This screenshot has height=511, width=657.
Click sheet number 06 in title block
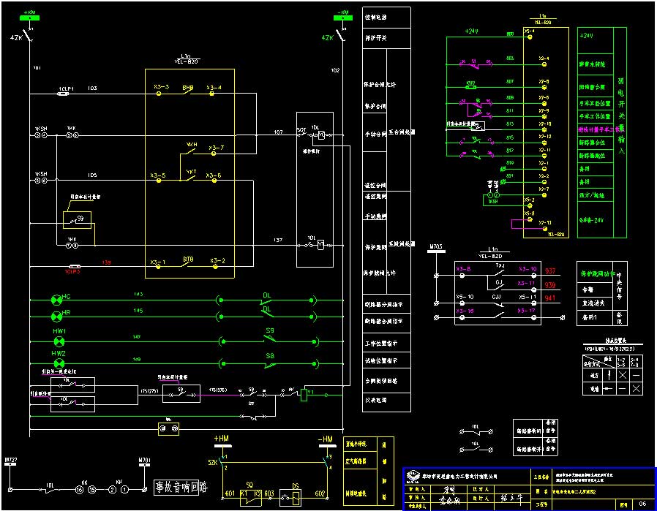[642, 504]
